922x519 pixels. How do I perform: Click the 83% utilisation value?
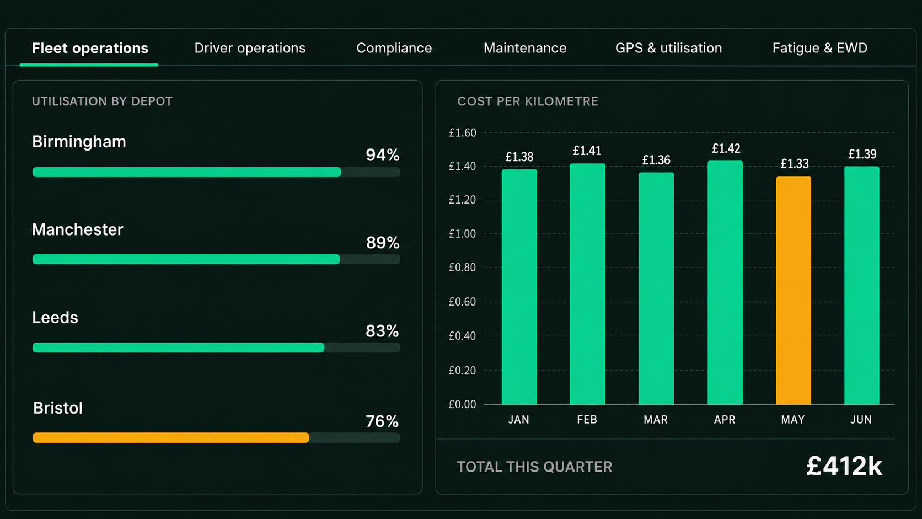[x=382, y=331]
